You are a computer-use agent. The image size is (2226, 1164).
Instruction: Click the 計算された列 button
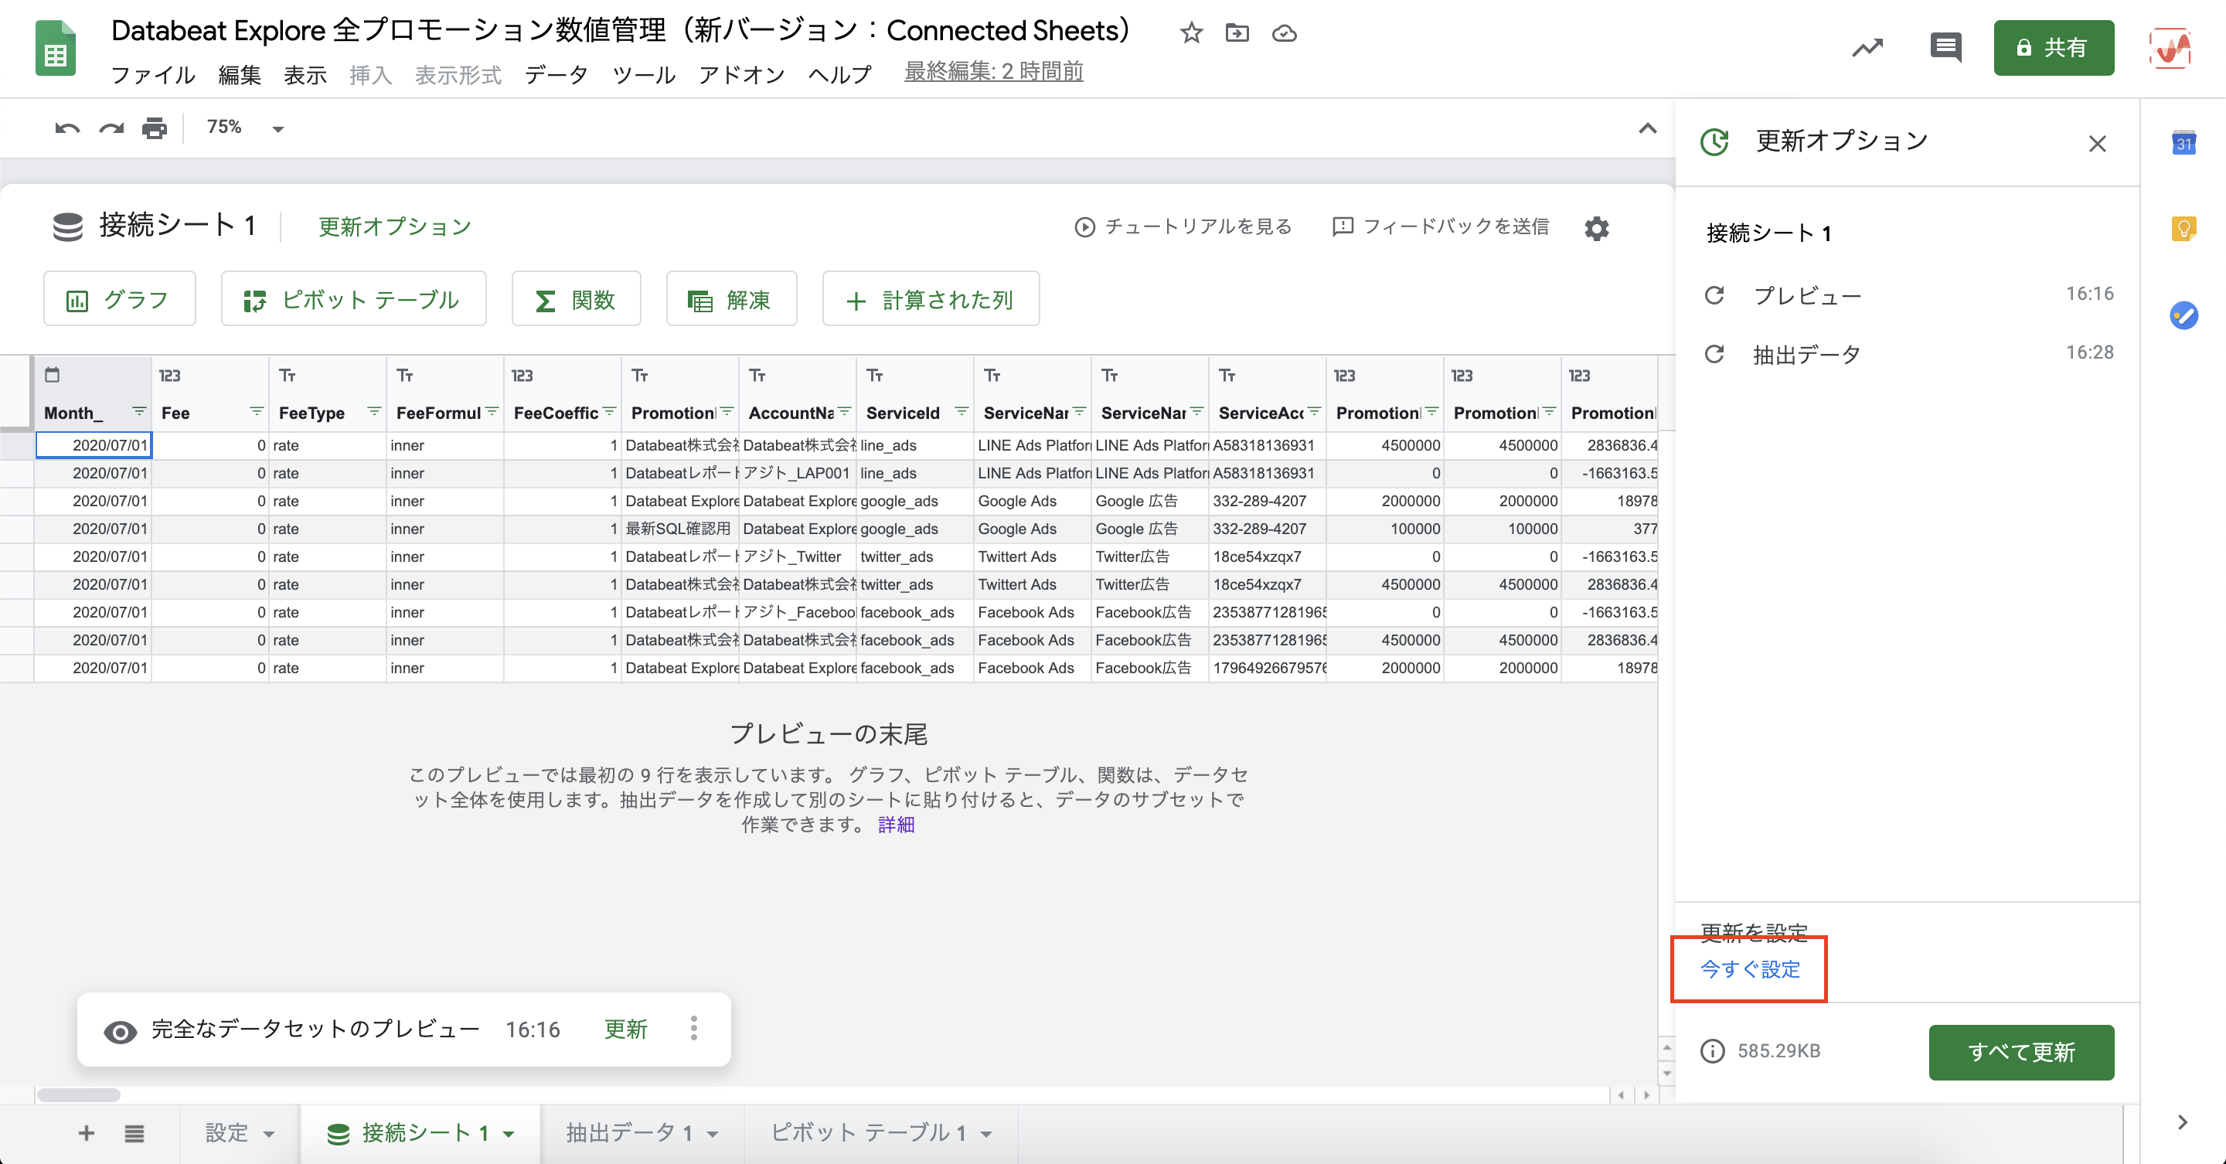931,299
